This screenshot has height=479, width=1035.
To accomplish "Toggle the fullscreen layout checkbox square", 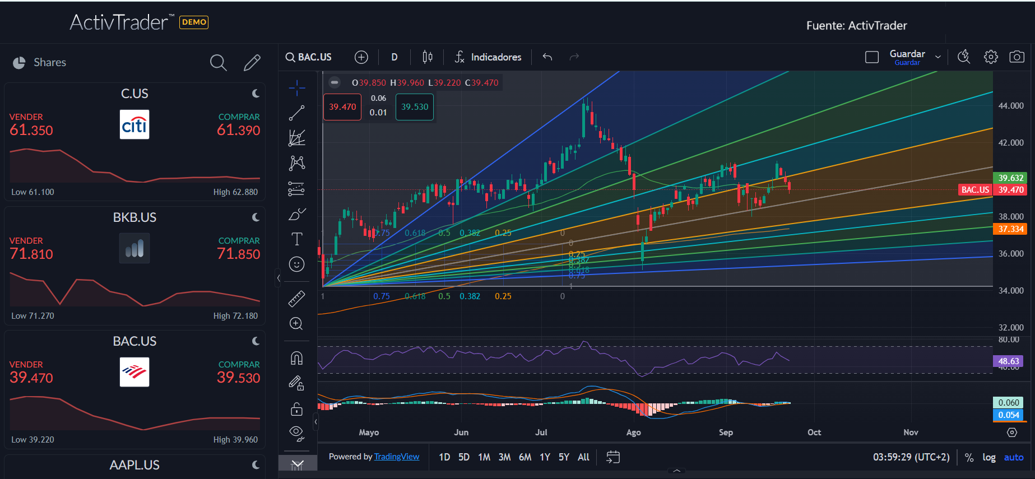I will pos(872,57).
